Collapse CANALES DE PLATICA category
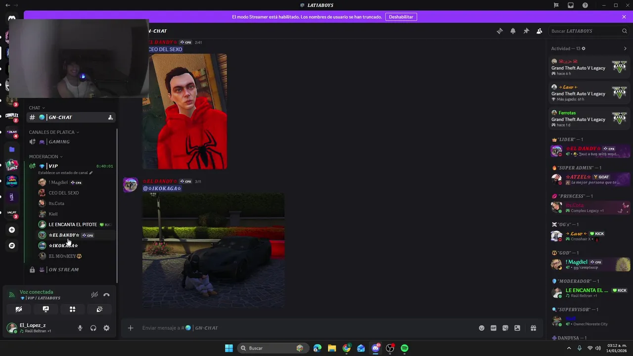This screenshot has width=633, height=356. [54, 132]
